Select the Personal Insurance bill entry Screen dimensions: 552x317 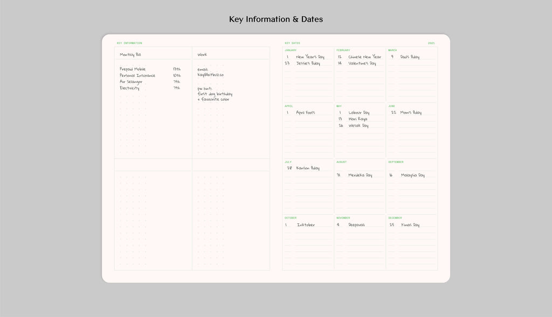[x=137, y=76]
